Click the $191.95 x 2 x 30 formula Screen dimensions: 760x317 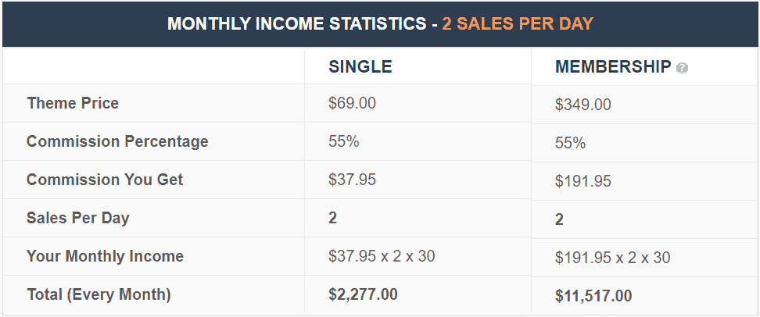coord(612,258)
